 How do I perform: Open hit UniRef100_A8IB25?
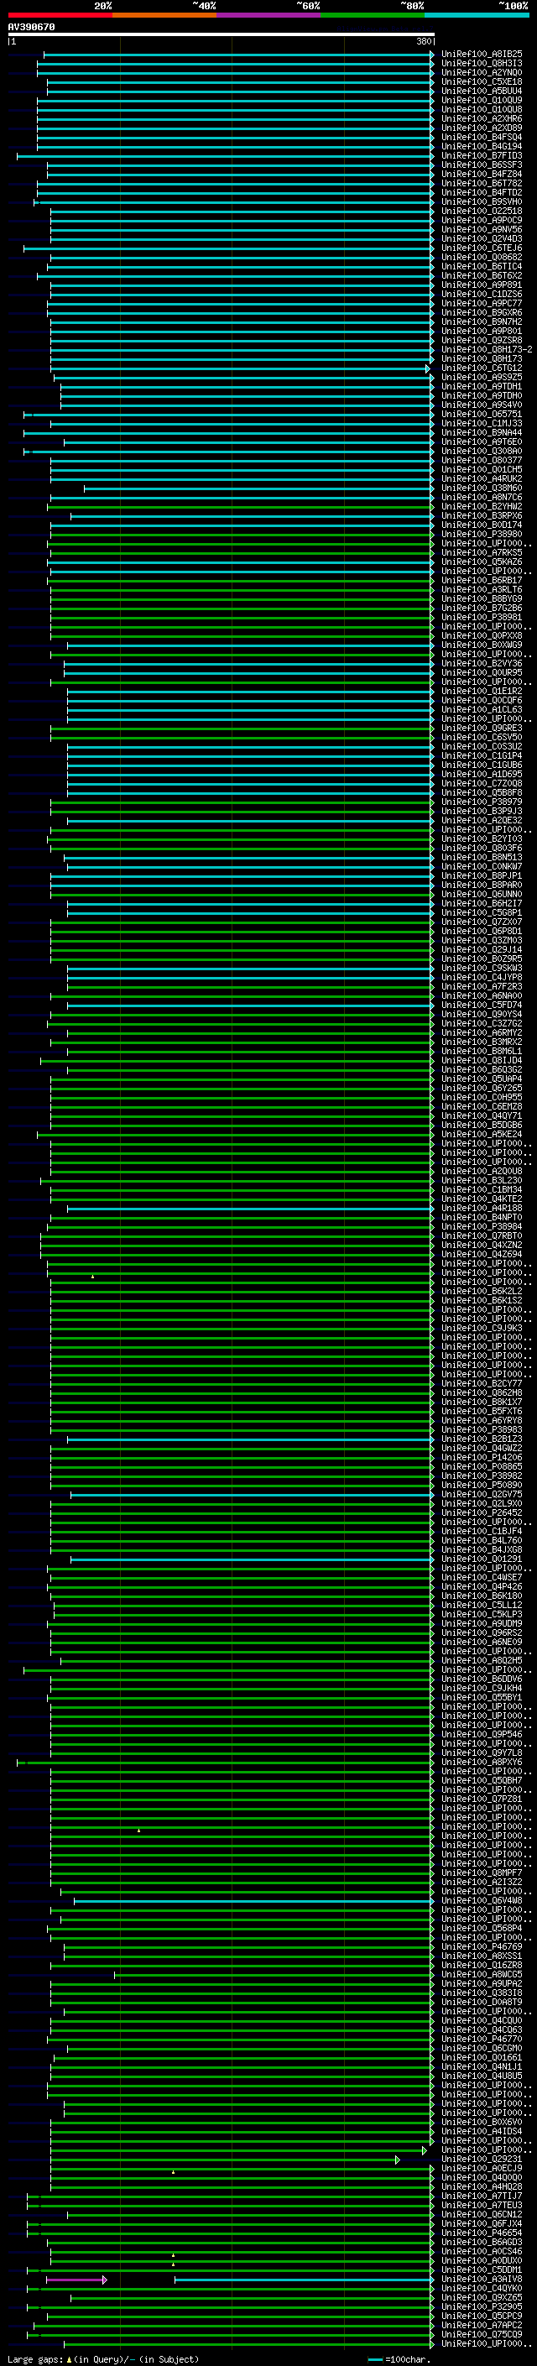[x=482, y=55]
